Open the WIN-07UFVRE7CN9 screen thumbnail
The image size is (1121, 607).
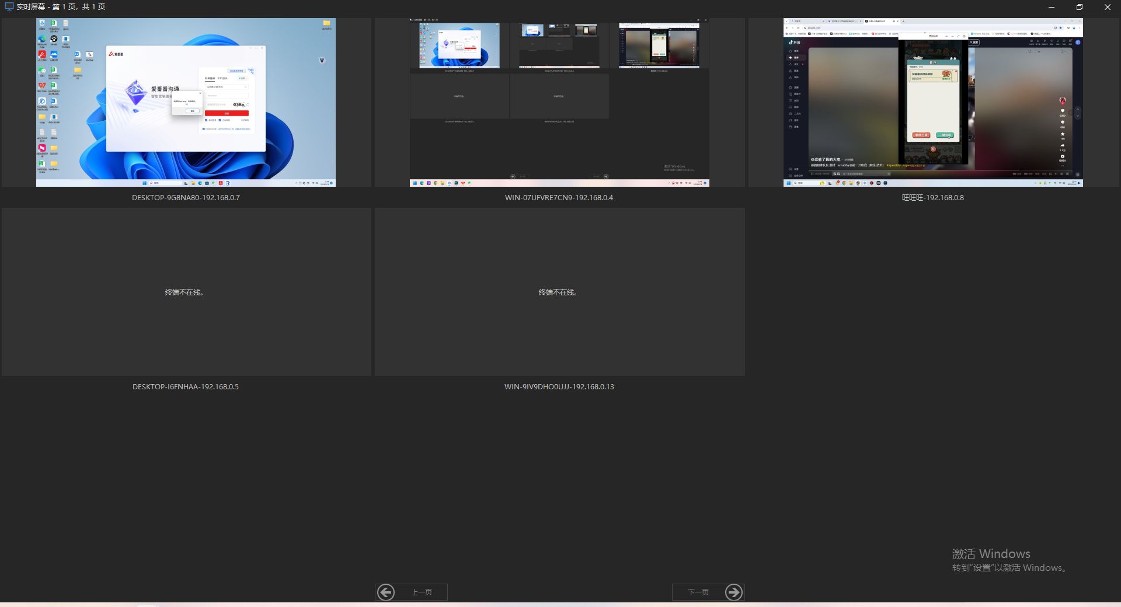point(559,102)
